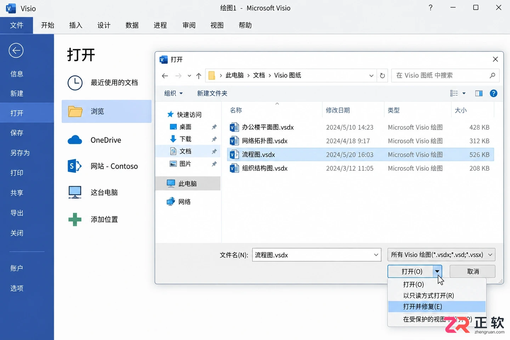Click the search magnifier icon
The image size is (510, 340).
tap(492, 75)
